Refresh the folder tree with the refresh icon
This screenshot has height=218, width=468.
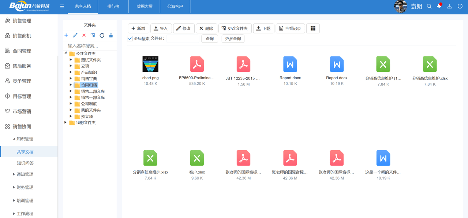(102, 35)
